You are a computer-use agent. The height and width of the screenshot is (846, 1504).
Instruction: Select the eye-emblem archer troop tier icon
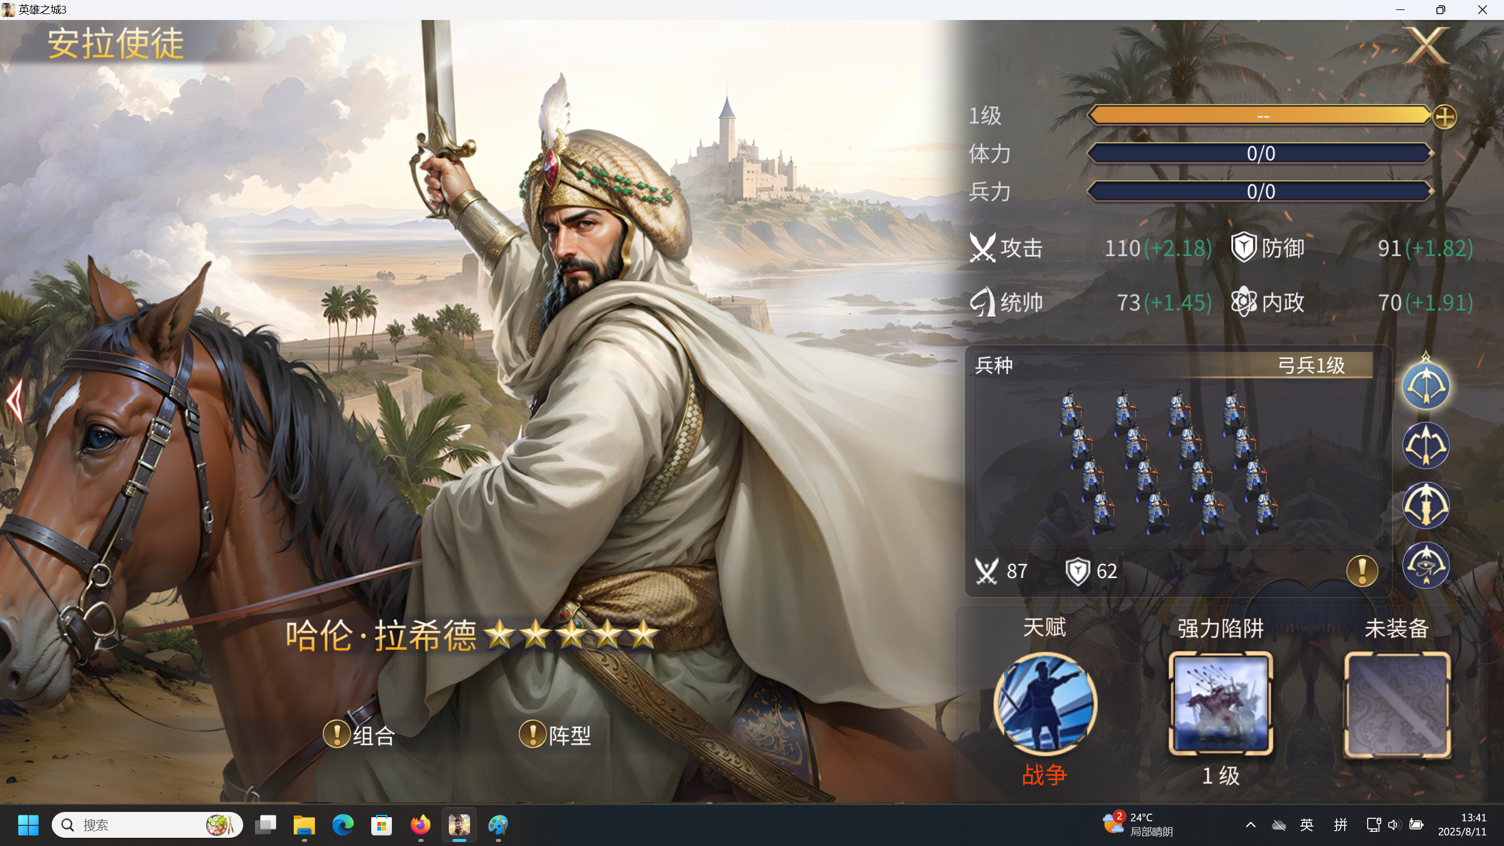pos(1426,565)
